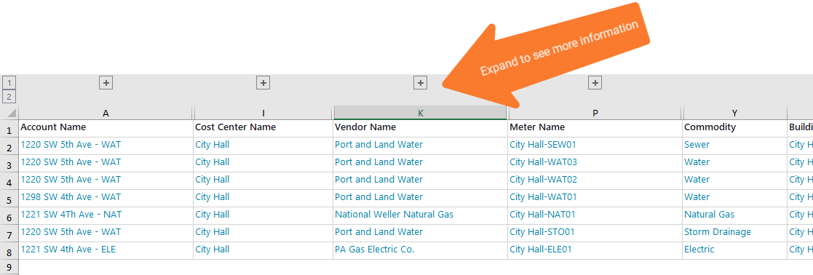
Task: Open the 1221 SW 4Th Ave - NAT account
Action: tap(71, 215)
